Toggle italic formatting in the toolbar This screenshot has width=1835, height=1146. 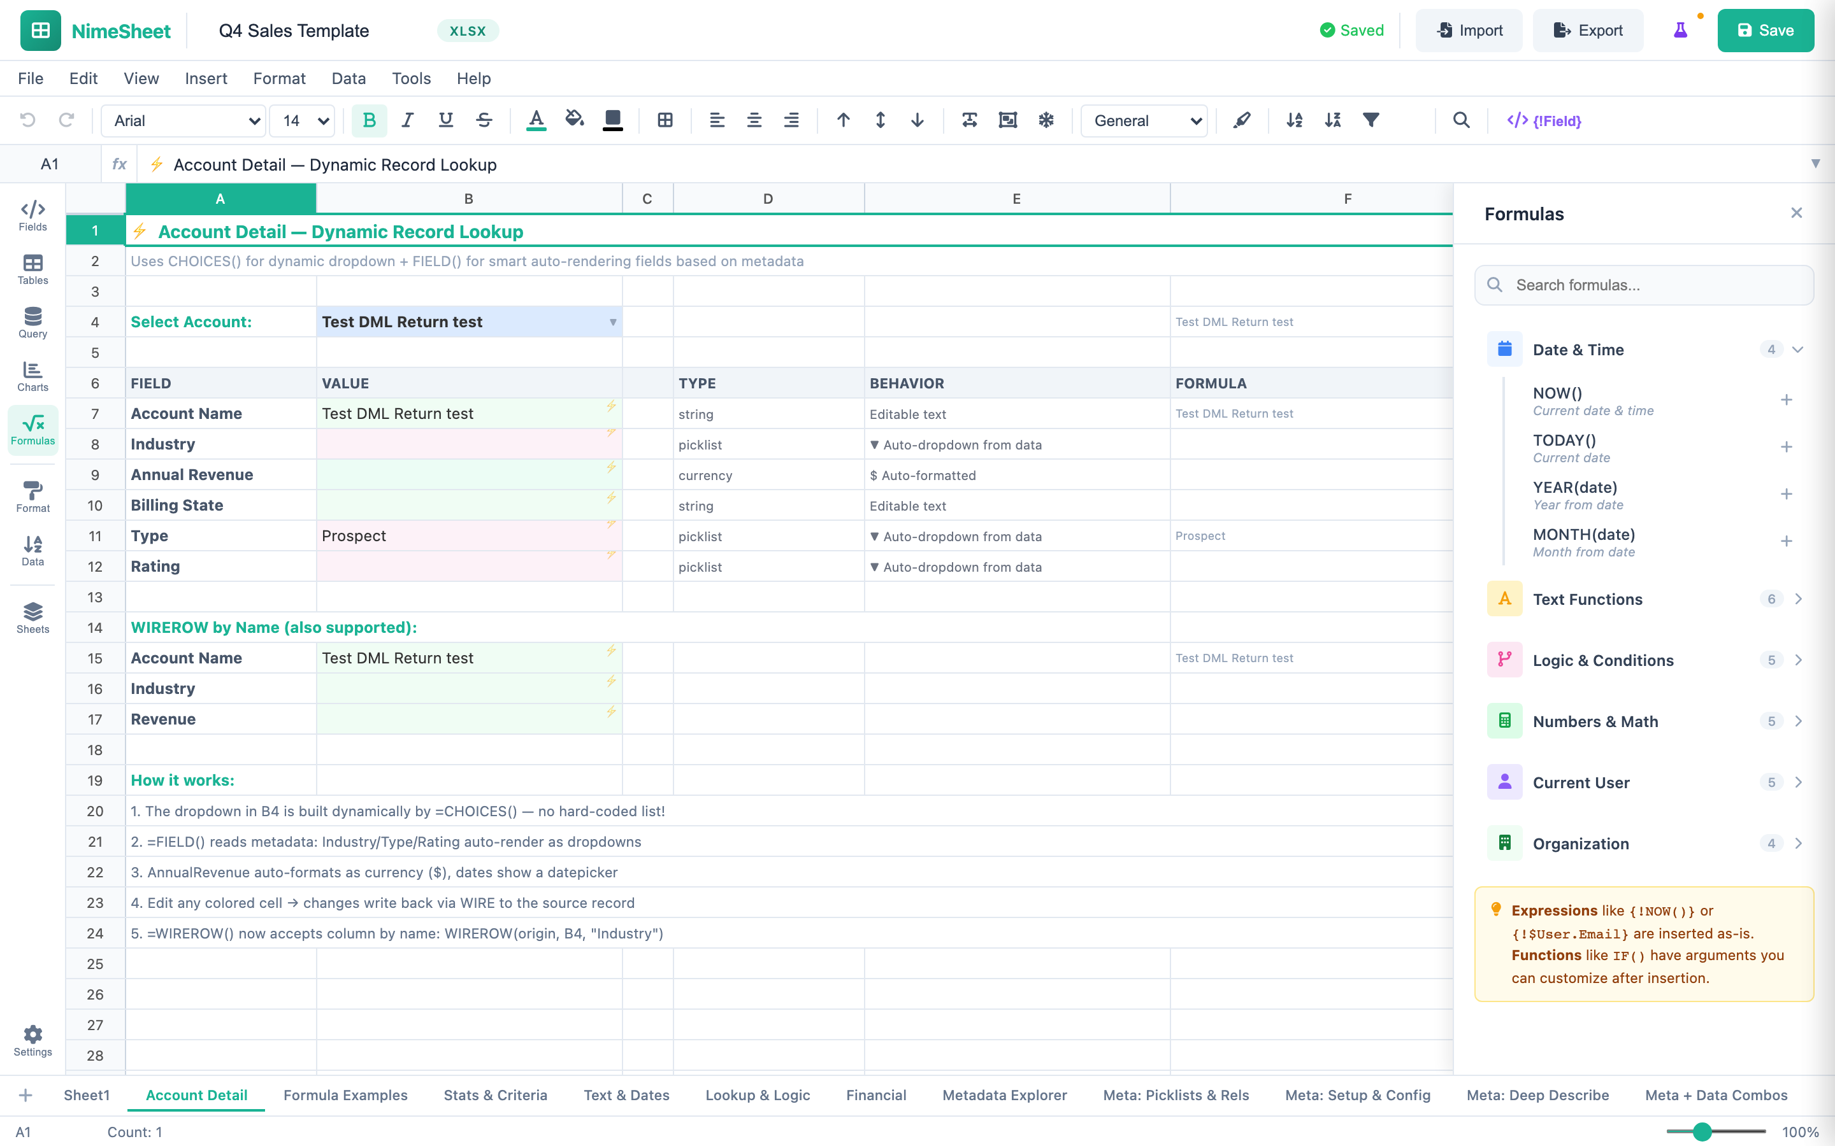[407, 120]
